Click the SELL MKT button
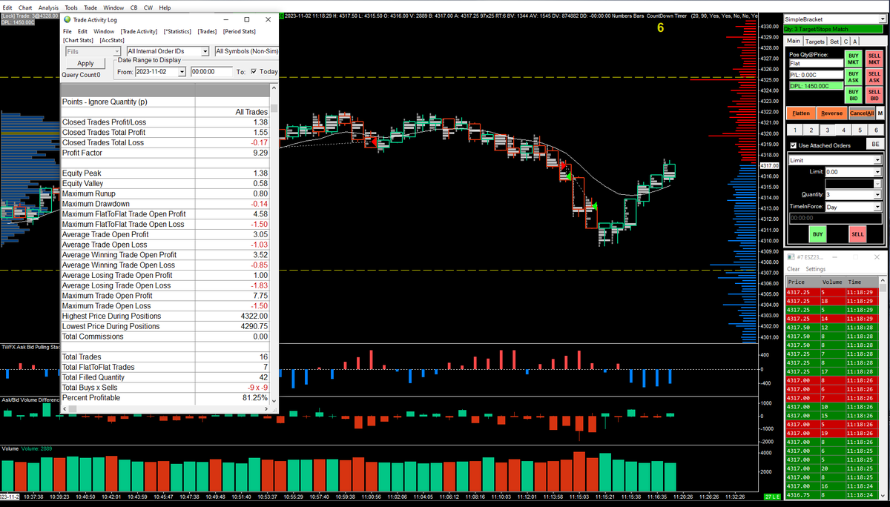Viewport: 890px width, 507px height. click(874, 59)
